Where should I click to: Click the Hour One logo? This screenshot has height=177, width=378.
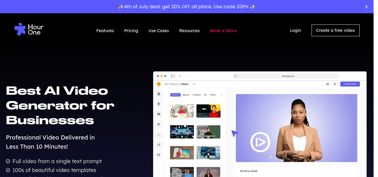tap(29, 29)
